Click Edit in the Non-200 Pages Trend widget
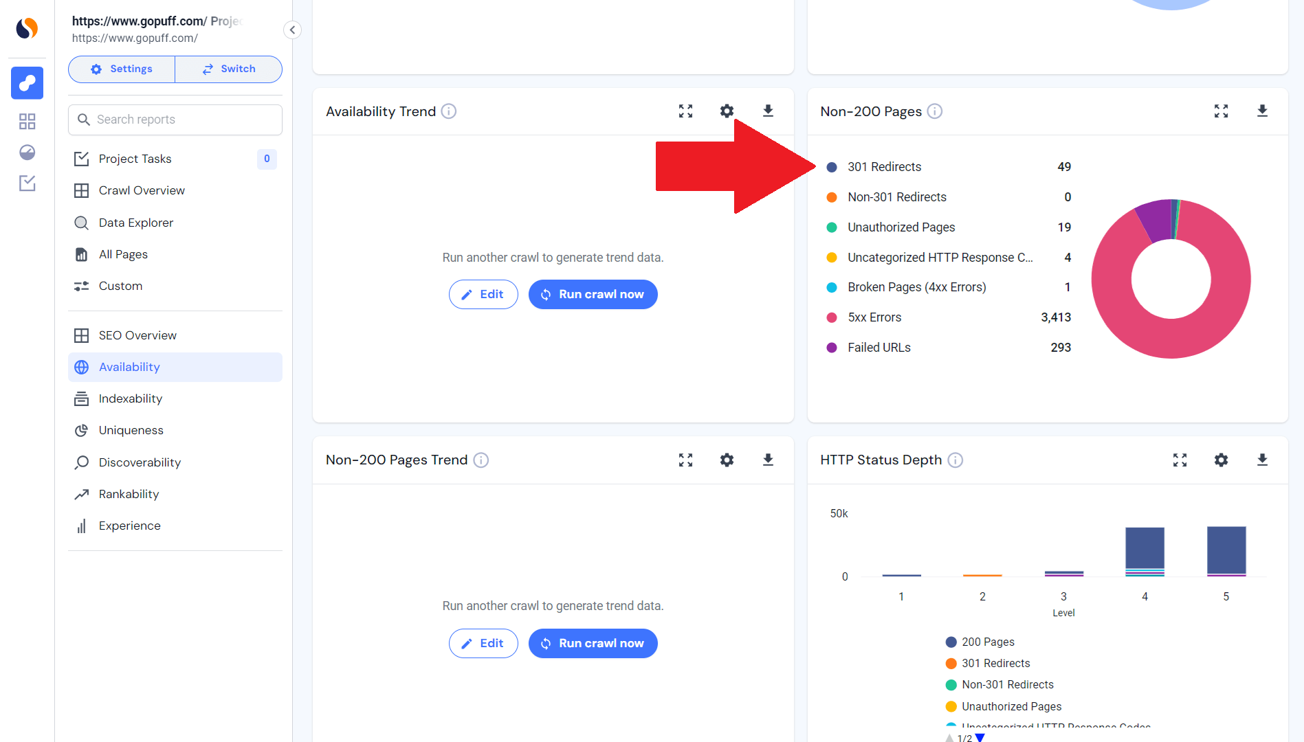 (483, 643)
